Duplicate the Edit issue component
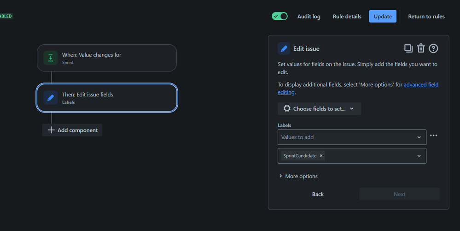Image resolution: width=460 pixels, height=231 pixels. pyautogui.click(x=408, y=48)
